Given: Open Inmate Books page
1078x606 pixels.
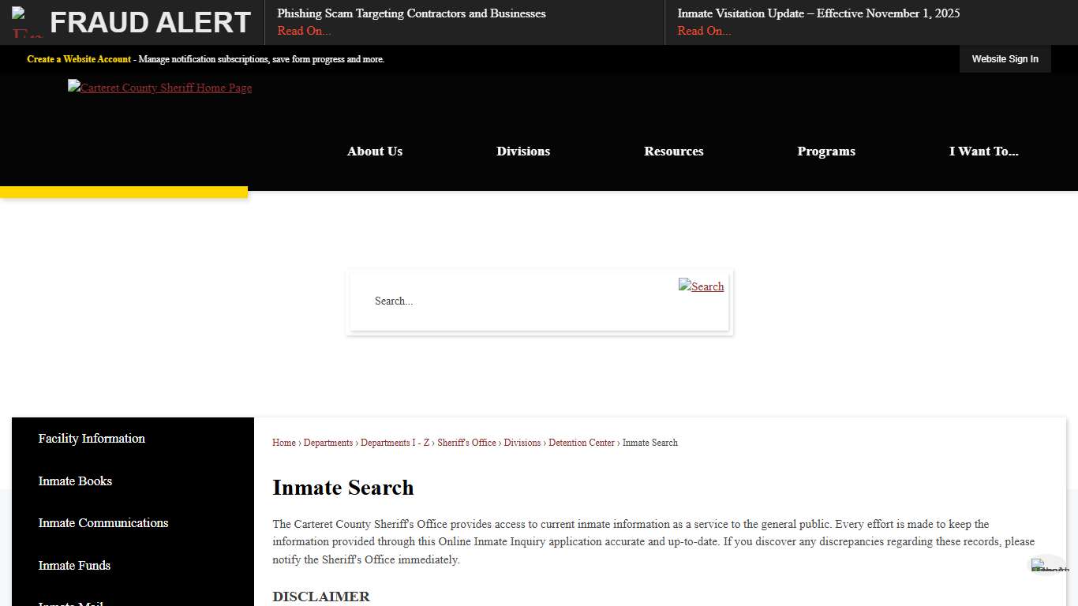Looking at the screenshot, I should [x=75, y=481].
